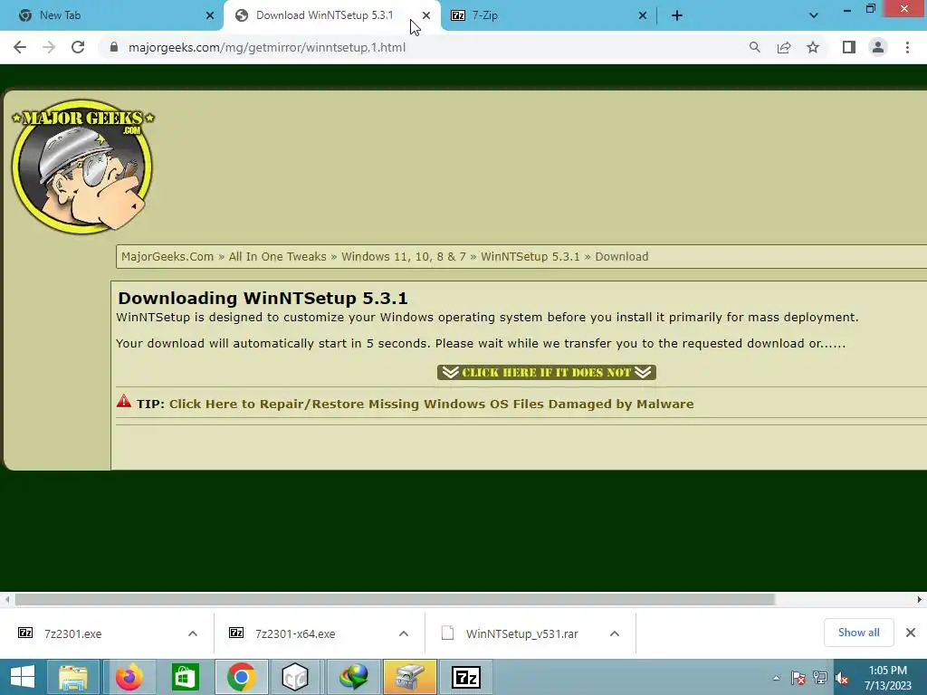Launch Firefox from taskbar
927x695 pixels.
point(129,677)
